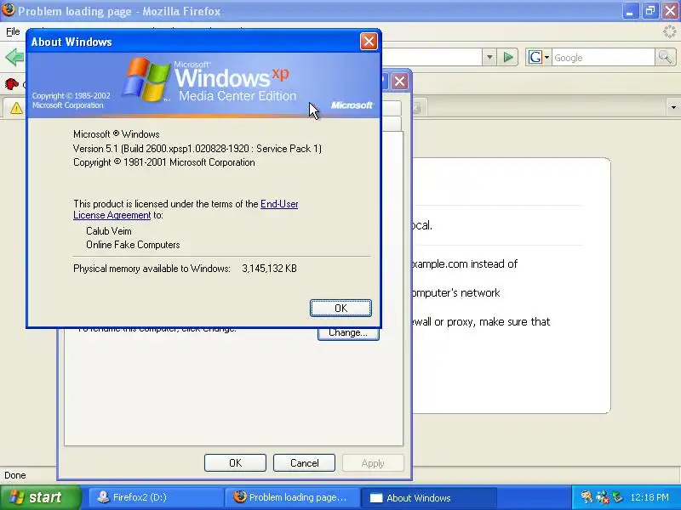The width and height of the screenshot is (681, 510).
Task: Switch to Problem loading page taskbar button
Action: tap(292, 497)
